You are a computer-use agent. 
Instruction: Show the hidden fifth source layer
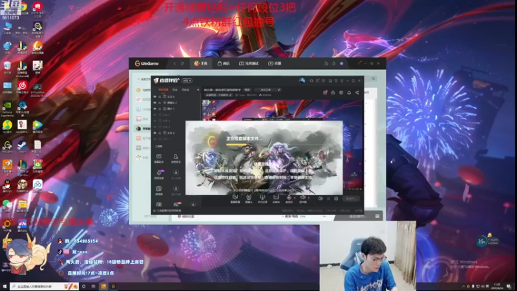[154, 121]
